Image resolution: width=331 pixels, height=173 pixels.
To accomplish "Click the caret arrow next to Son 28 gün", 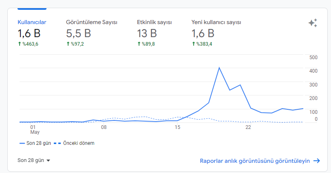I will click(x=48, y=160).
